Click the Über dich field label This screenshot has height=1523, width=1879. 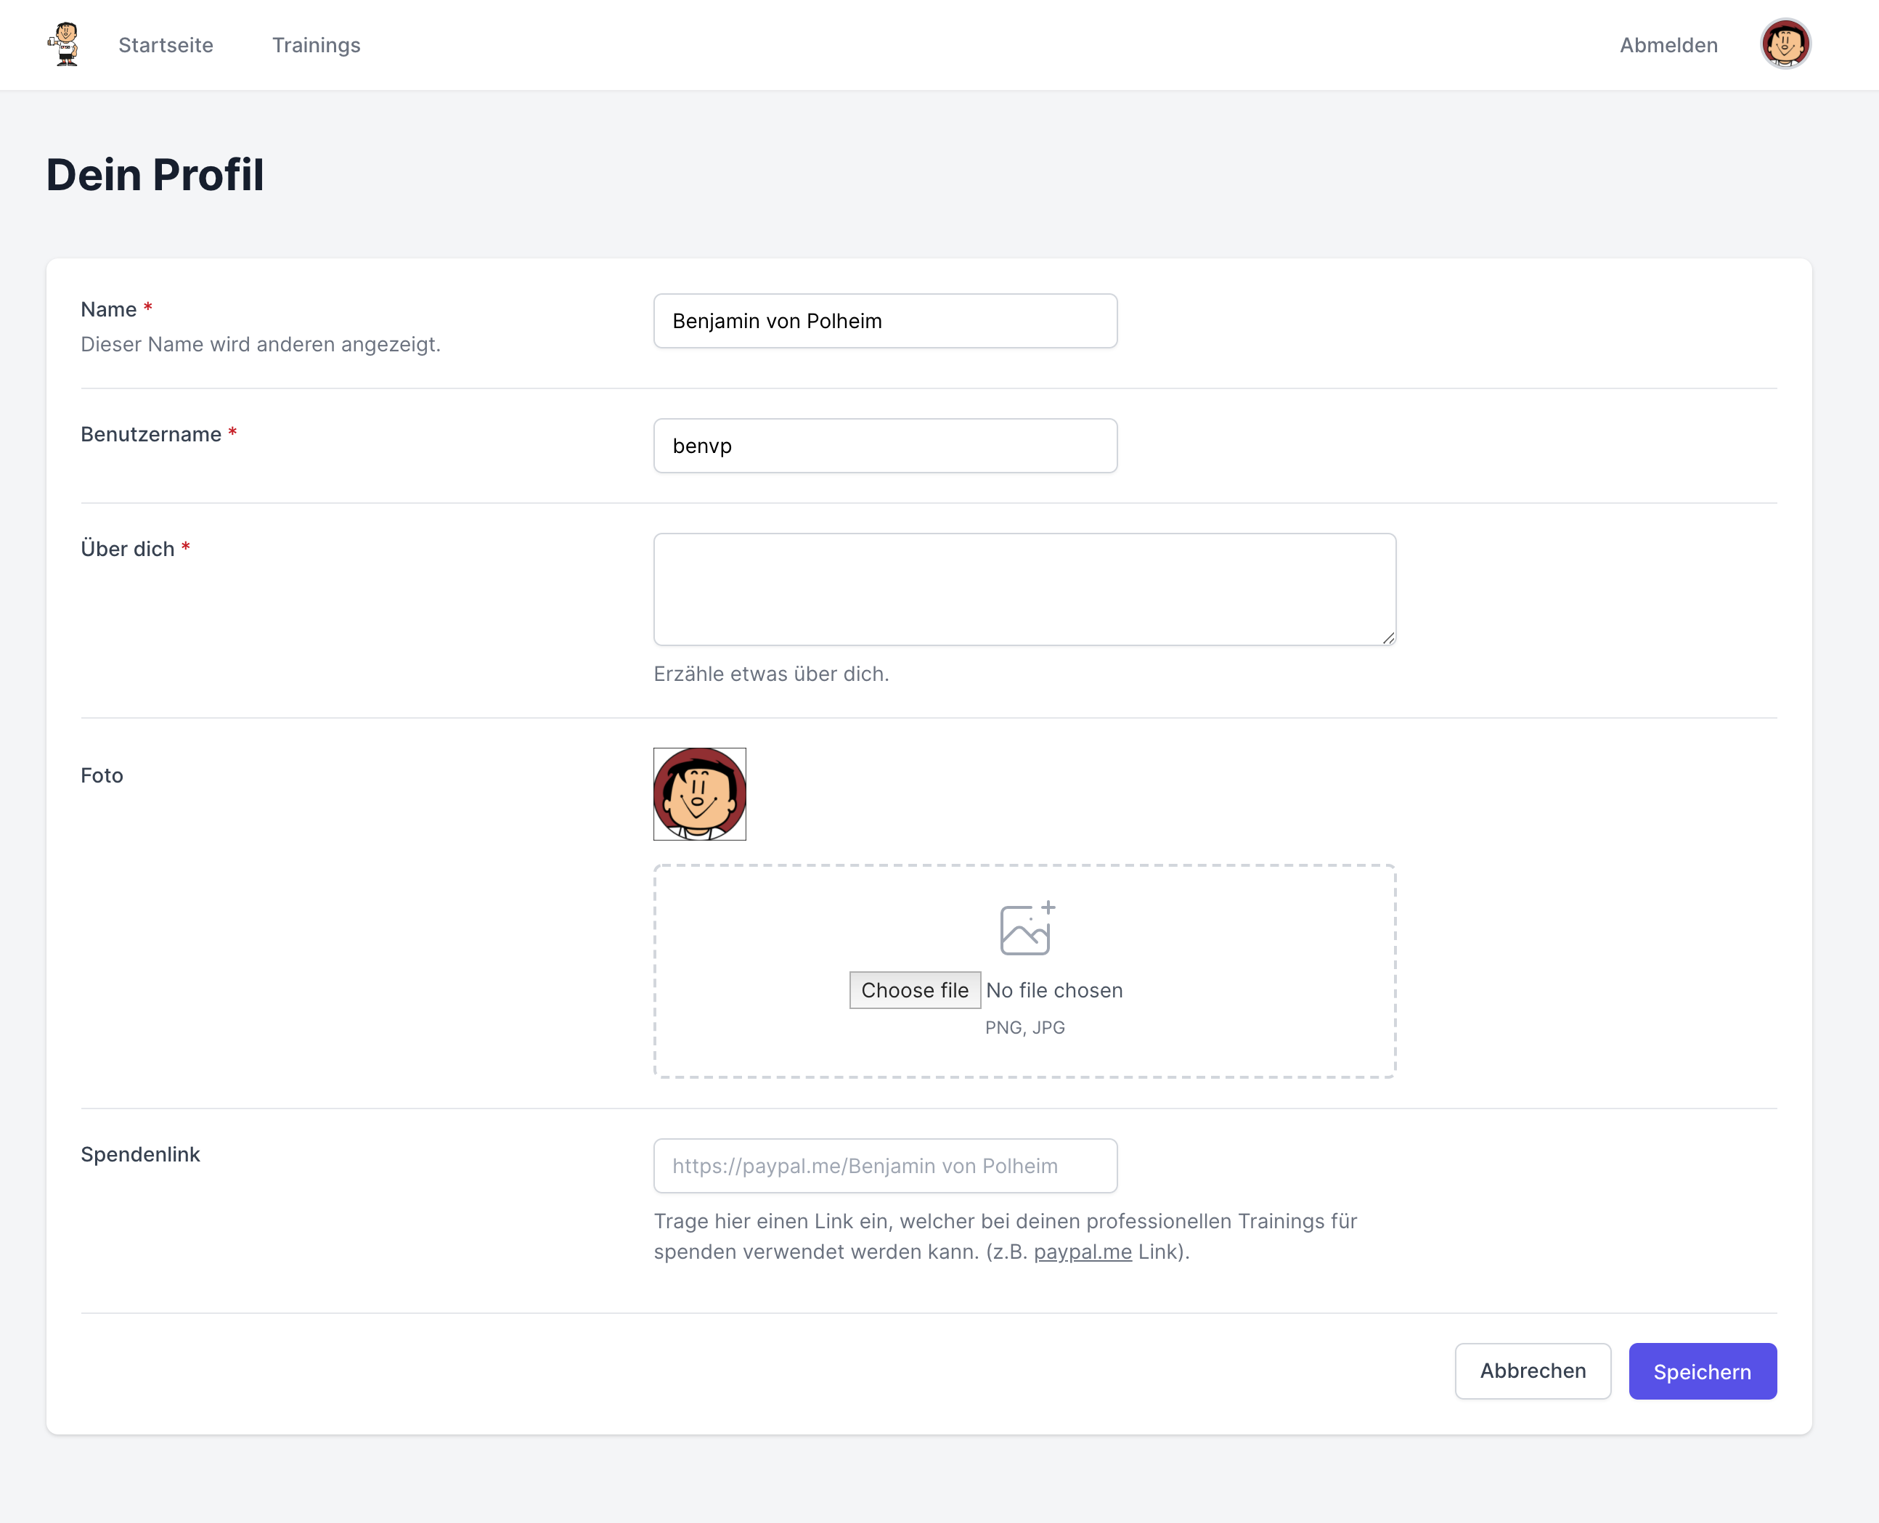128,550
